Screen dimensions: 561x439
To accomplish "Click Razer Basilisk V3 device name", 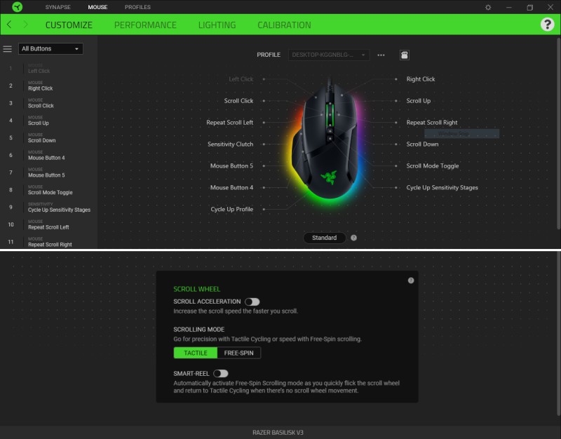I will click(x=278, y=433).
